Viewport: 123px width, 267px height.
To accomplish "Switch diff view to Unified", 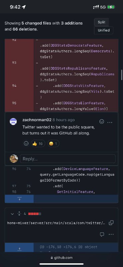I will coord(104,30).
